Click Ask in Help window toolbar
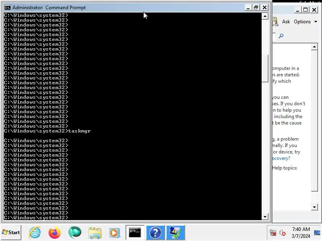This screenshot has height=241, width=322. point(286,22)
